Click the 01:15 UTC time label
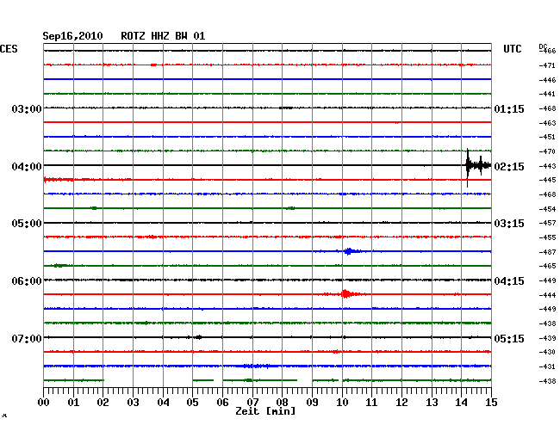The height and width of the screenshot is (425, 560). pos(509,108)
